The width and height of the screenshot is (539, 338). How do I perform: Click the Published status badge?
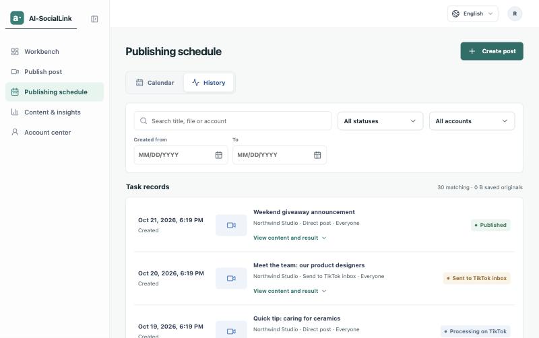pyautogui.click(x=490, y=225)
